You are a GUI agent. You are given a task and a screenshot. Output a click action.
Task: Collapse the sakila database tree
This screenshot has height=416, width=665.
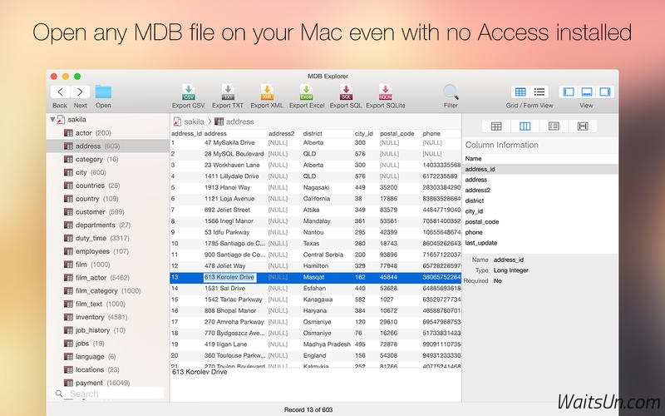52,120
